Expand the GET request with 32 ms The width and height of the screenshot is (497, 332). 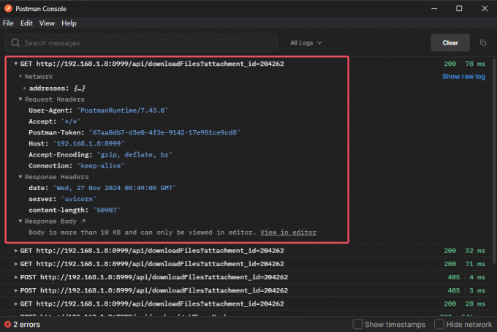16,251
